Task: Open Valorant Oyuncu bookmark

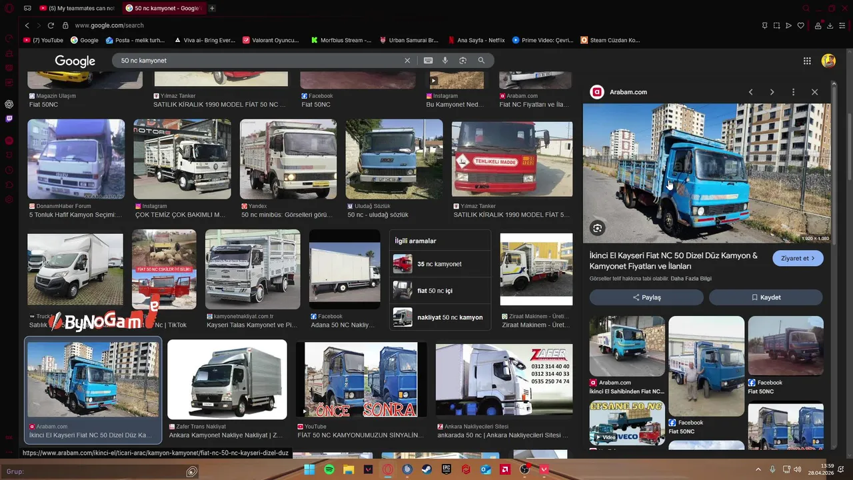Action: pyautogui.click(x=271, y=40)
